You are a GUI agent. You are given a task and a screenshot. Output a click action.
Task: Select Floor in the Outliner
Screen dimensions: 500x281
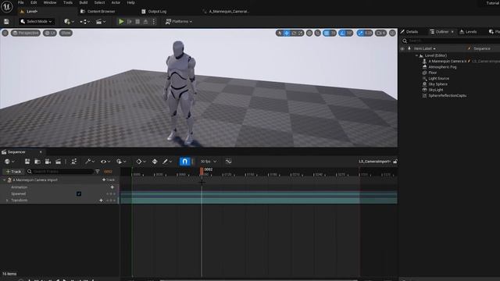[433, 73]
